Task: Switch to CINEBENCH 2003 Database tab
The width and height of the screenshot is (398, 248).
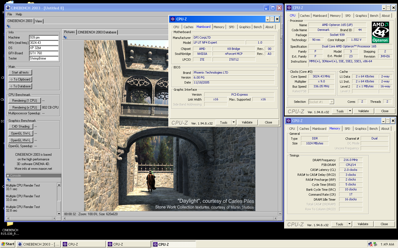Action: tap(97, 32)
